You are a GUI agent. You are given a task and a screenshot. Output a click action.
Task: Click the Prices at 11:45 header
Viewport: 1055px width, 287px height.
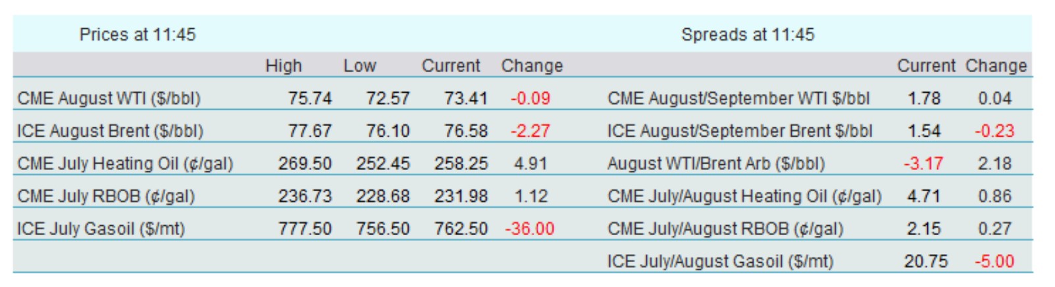[x=138, y=34]
